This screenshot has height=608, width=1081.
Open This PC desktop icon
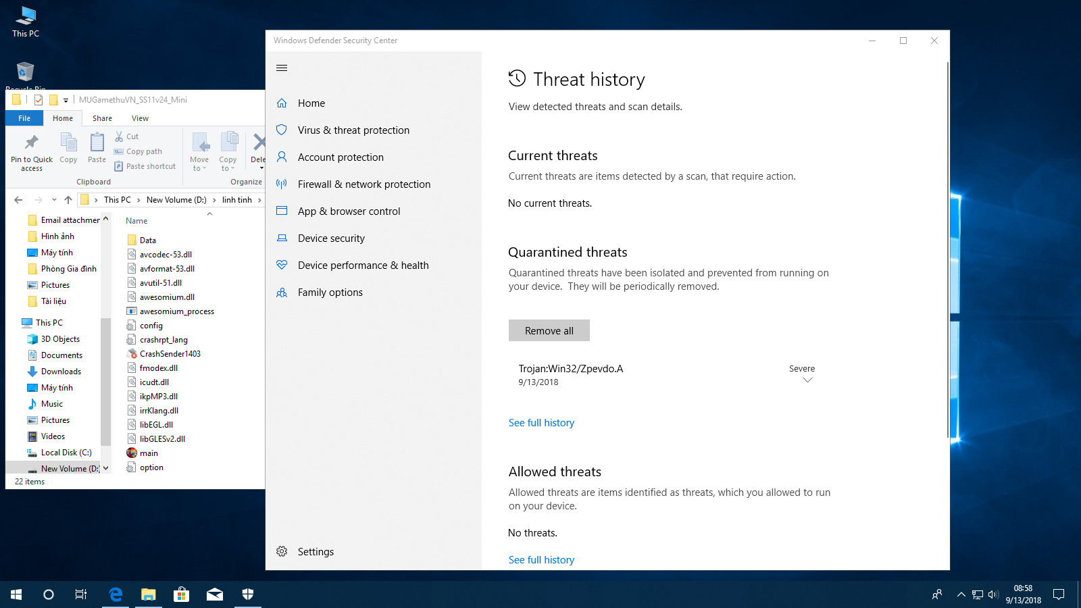(x=26, y=22)
